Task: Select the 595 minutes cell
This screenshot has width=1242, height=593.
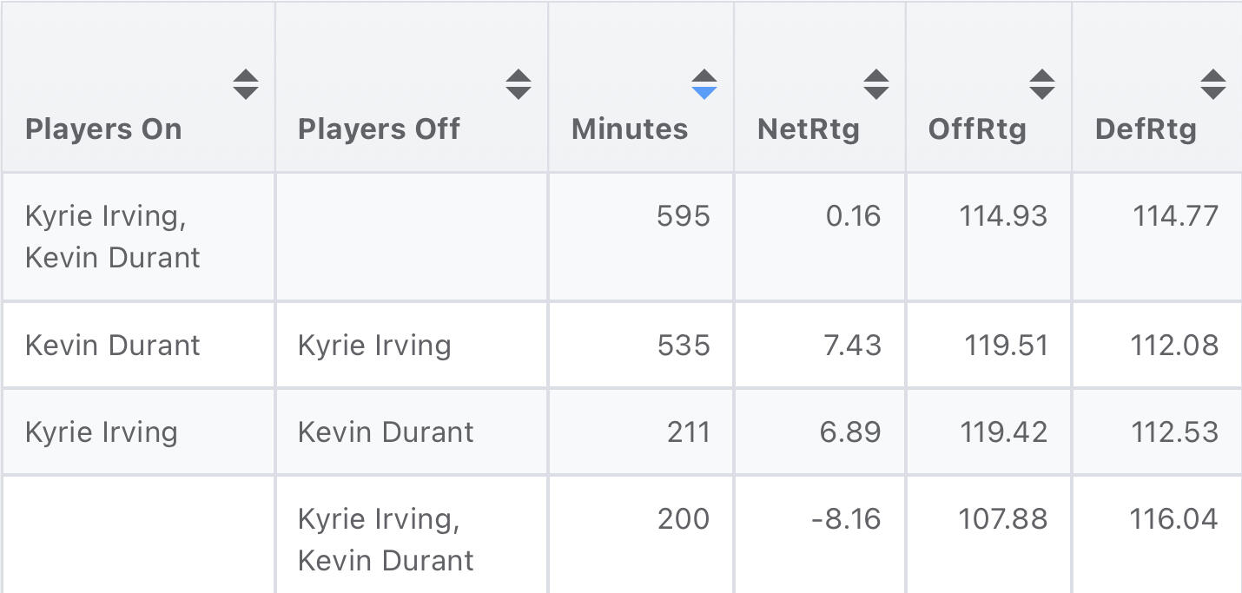Action: tap(684, 216)
